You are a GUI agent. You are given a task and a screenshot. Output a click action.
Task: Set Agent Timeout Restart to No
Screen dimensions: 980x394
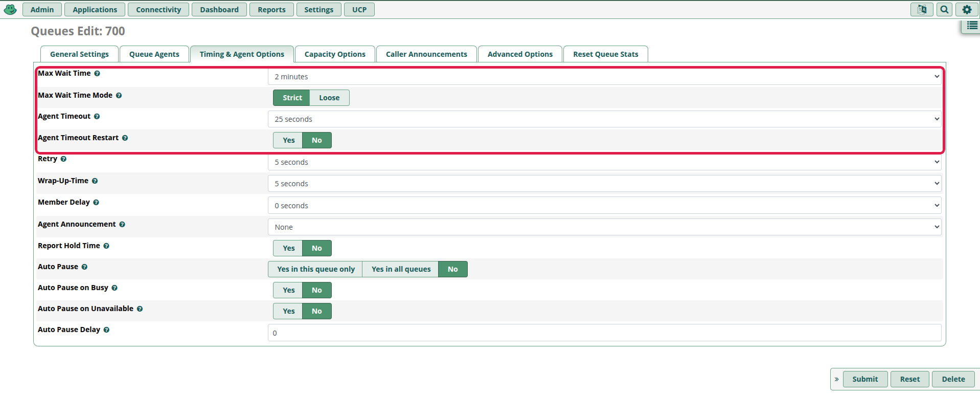pos(317,140)
